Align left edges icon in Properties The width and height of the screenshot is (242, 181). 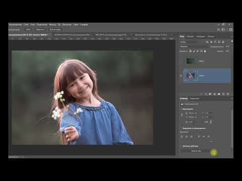click(182, 137)
